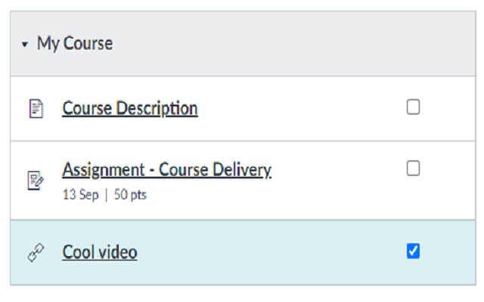Click the separator between 13 Sep and 50 pts
The height and width of the screenshot is (302, 484).
pyautogui.click(x=107, y=194)
